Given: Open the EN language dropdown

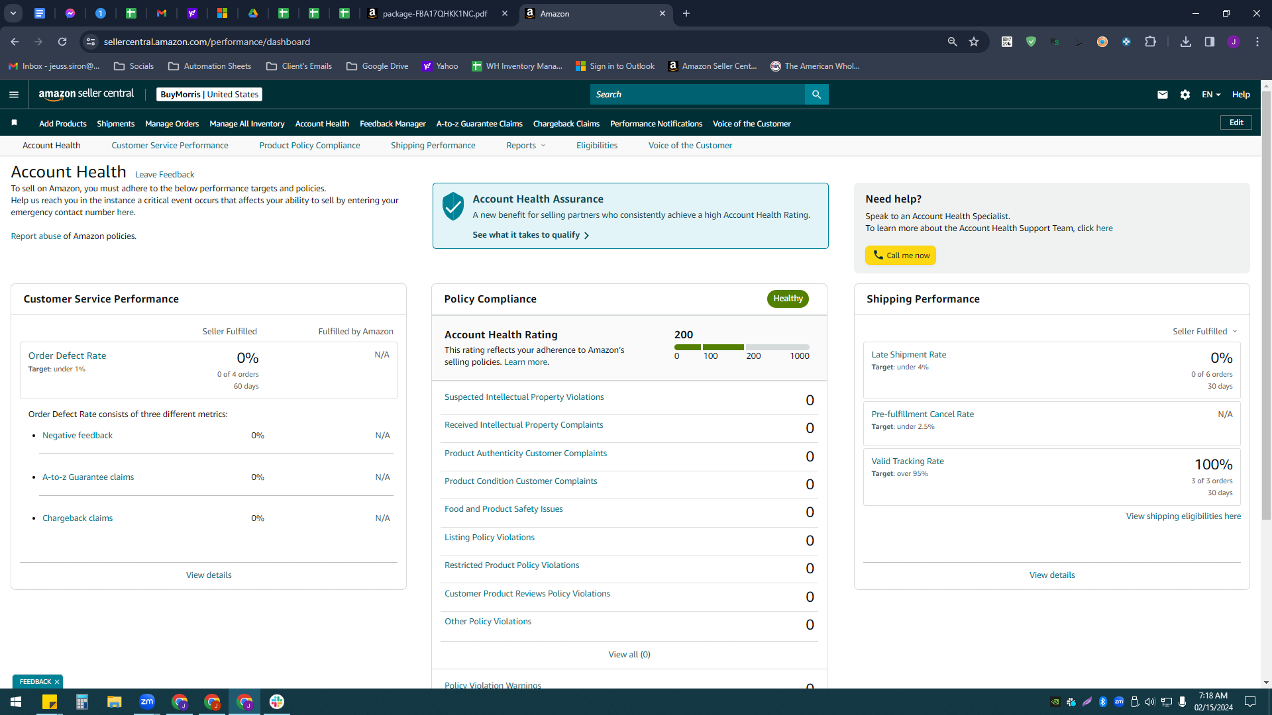Looking at the screenshot, I should pos(1211,95).
